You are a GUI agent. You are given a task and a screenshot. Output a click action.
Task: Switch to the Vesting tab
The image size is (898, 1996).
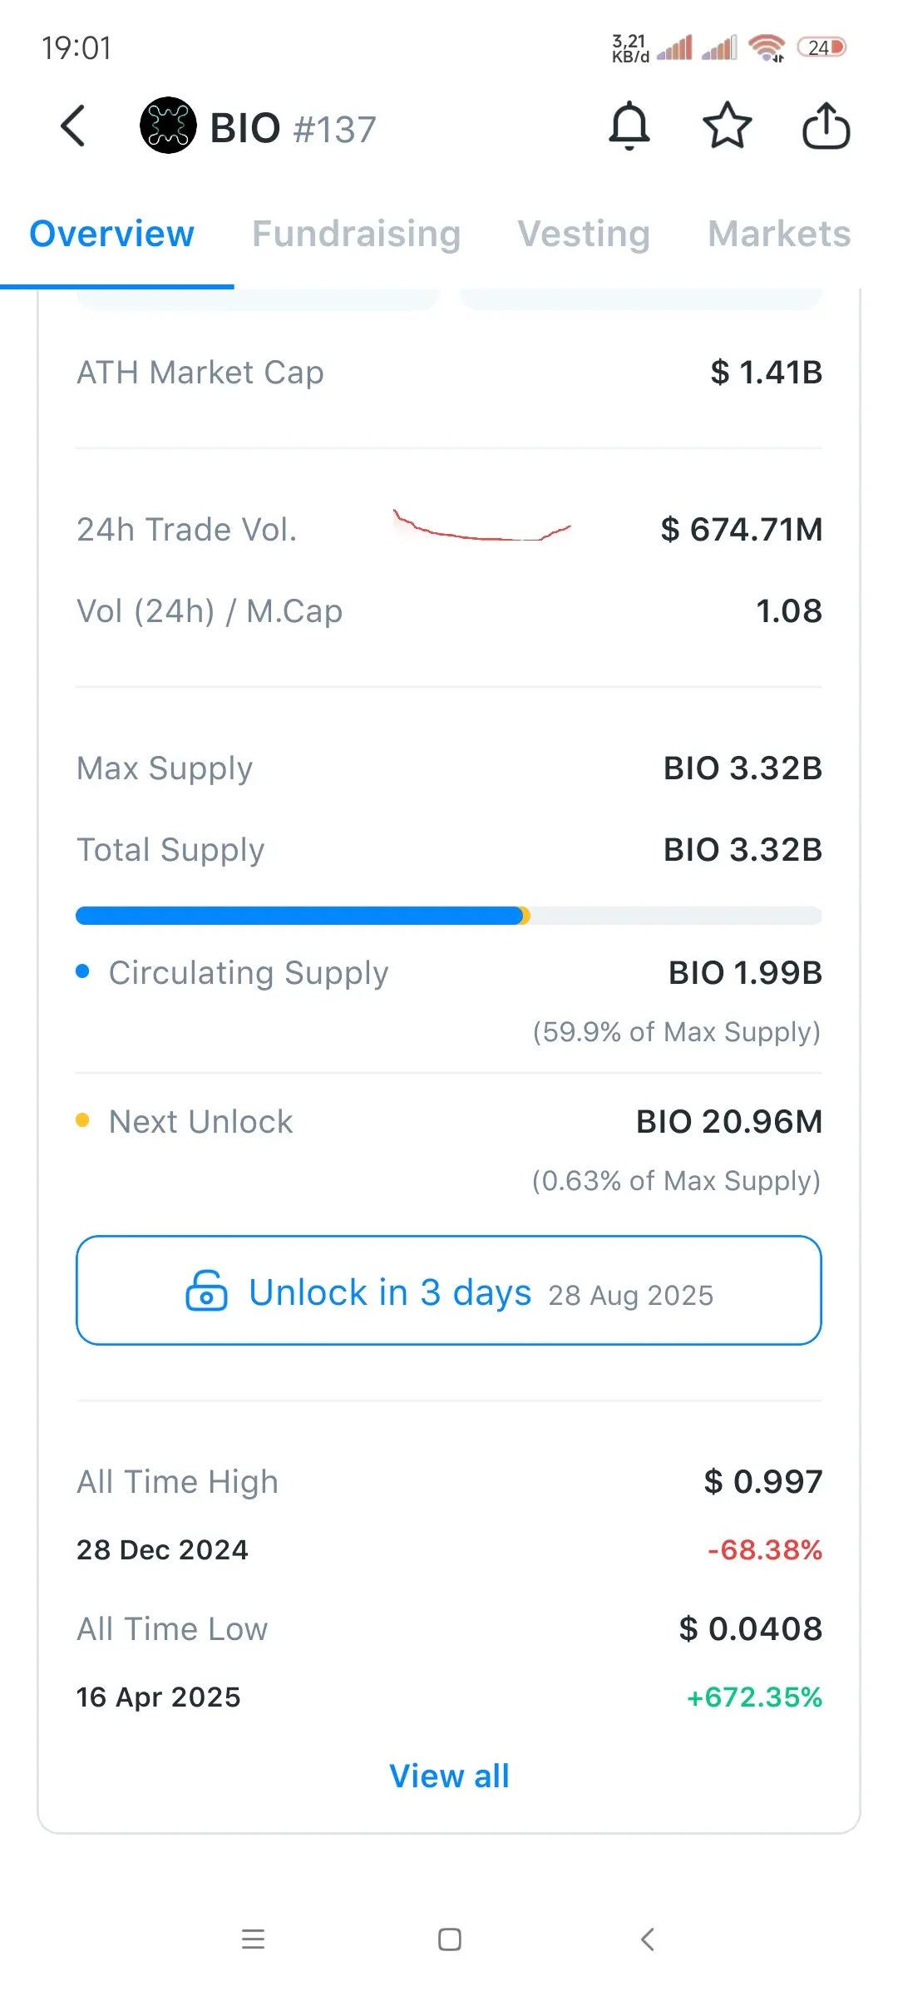pos(584,234)
